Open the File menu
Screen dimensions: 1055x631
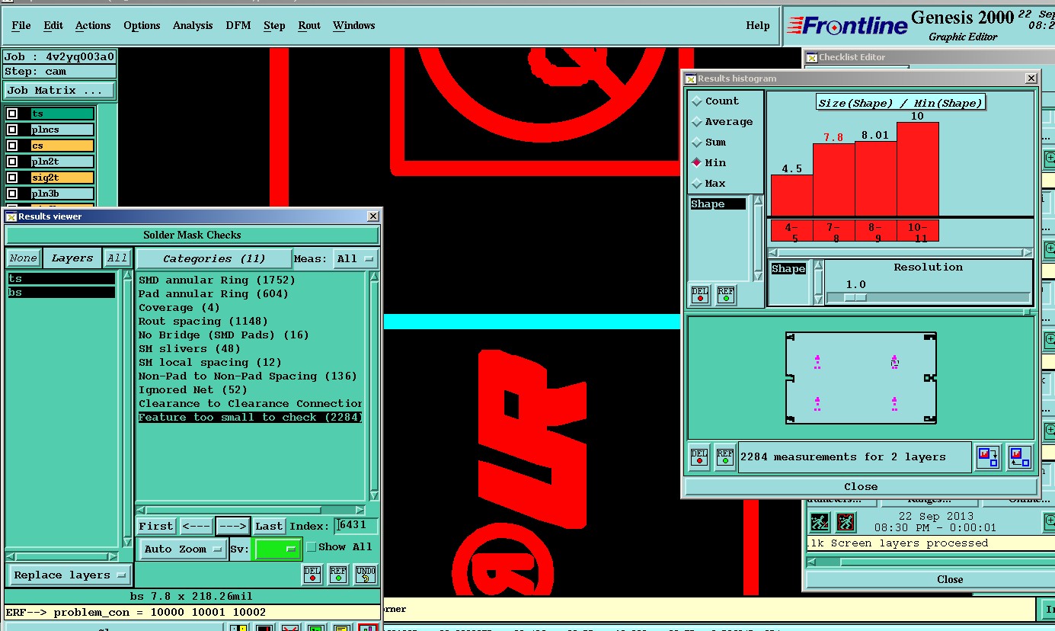pyautogui.click(x=21, y=25)
